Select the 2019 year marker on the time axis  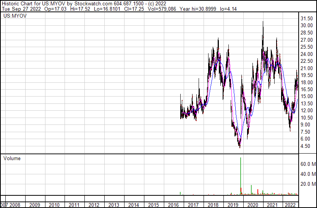(x=232, y=205)
